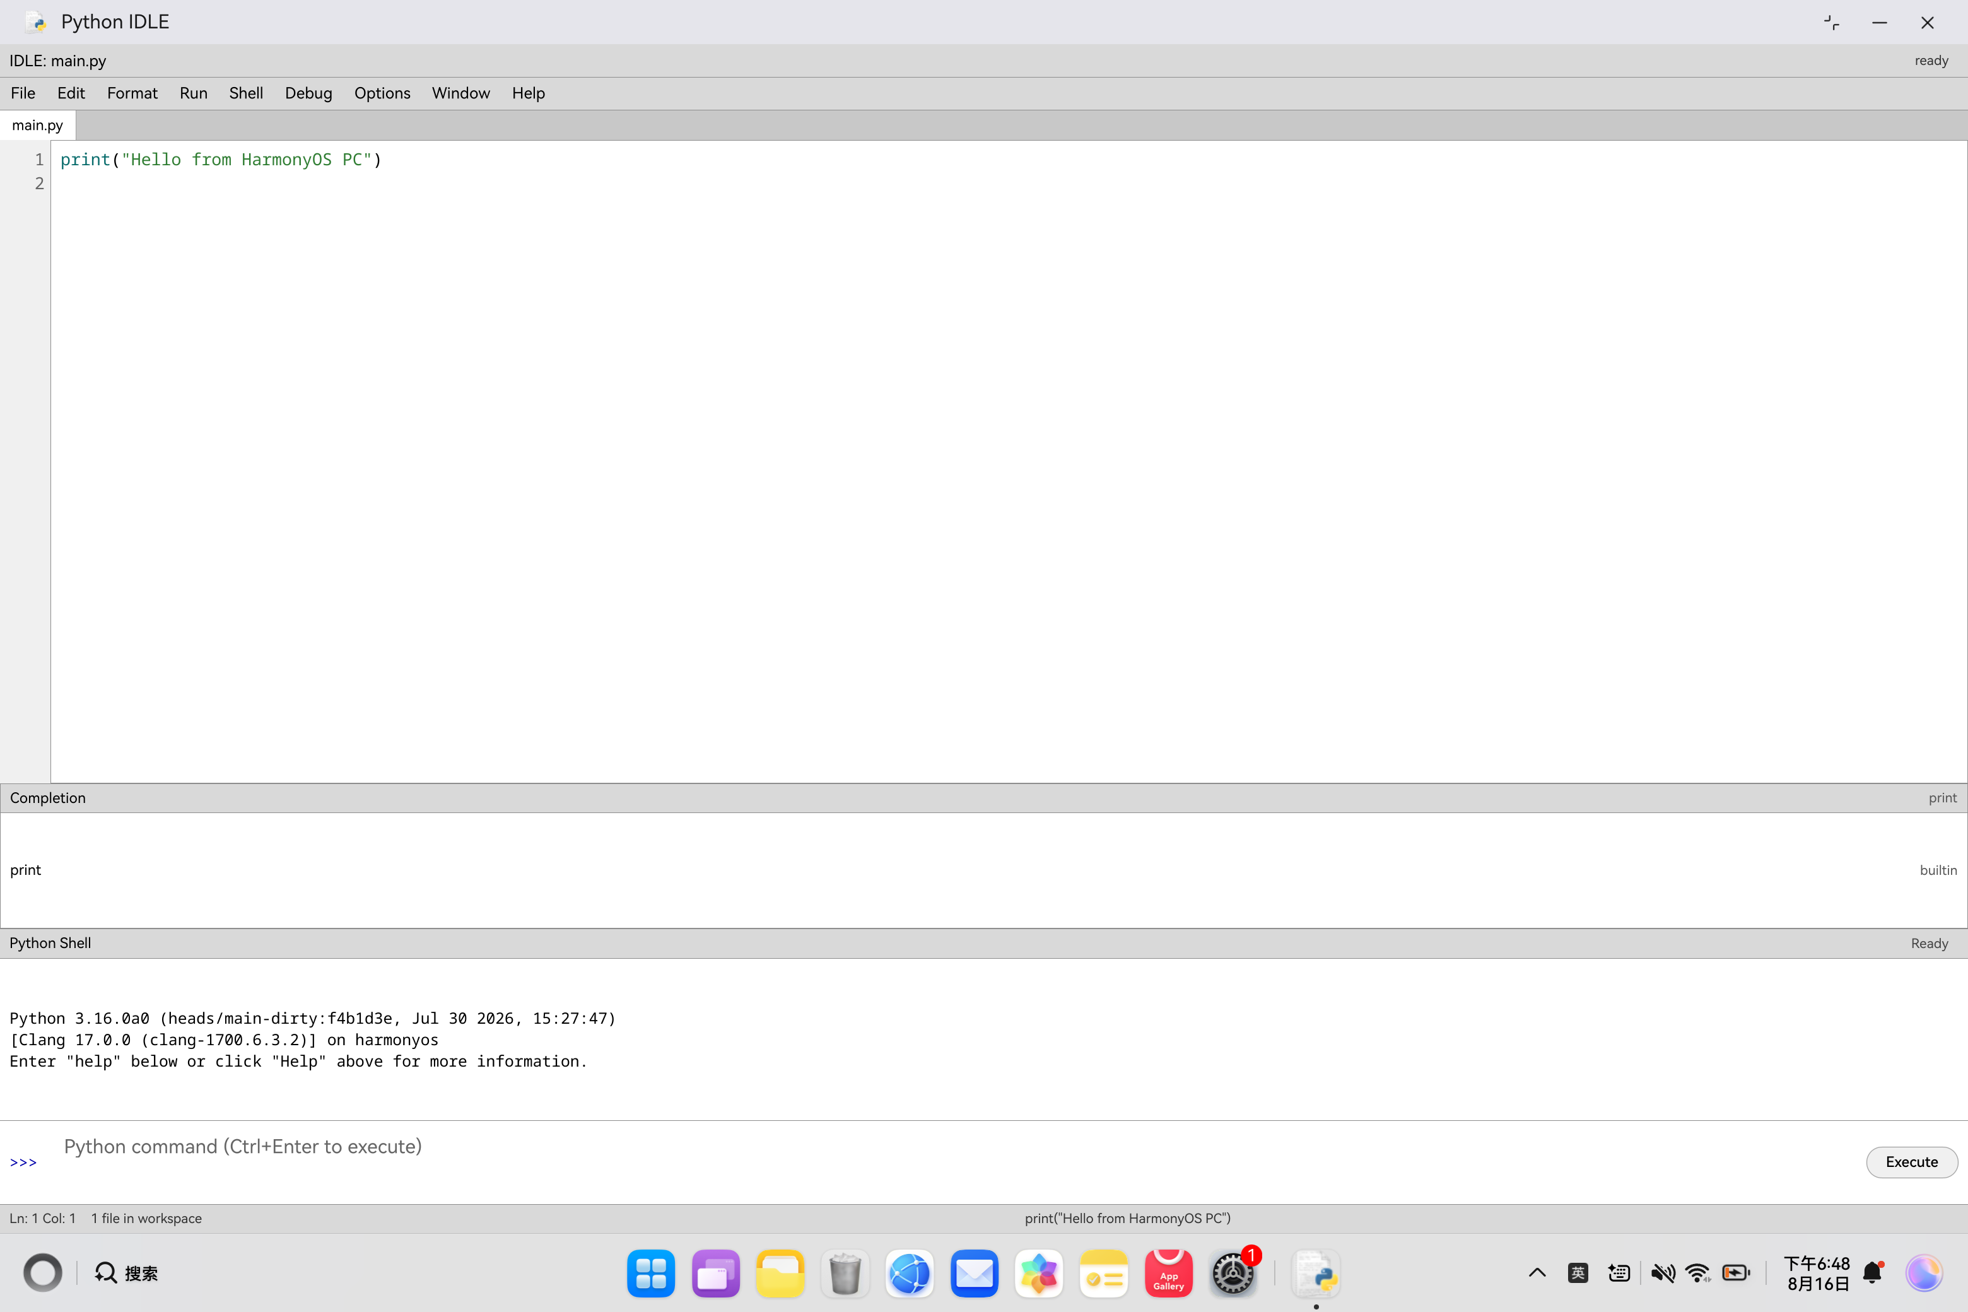This screenshot has height=1312, width=1968.
Task: Click the Ready status in Python Shell header
Action: 1930,944
